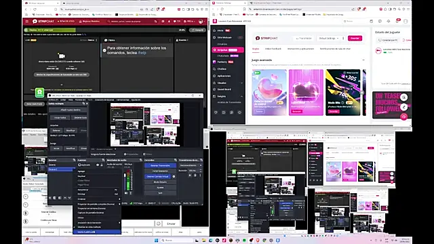This screenshot has width=434, height=244.
Task: Click the Windows Start button on taskbar
Action: (157, 241)
